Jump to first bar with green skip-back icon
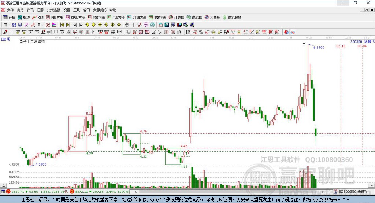Screen dimensions: 375x203 coord(62,25)
